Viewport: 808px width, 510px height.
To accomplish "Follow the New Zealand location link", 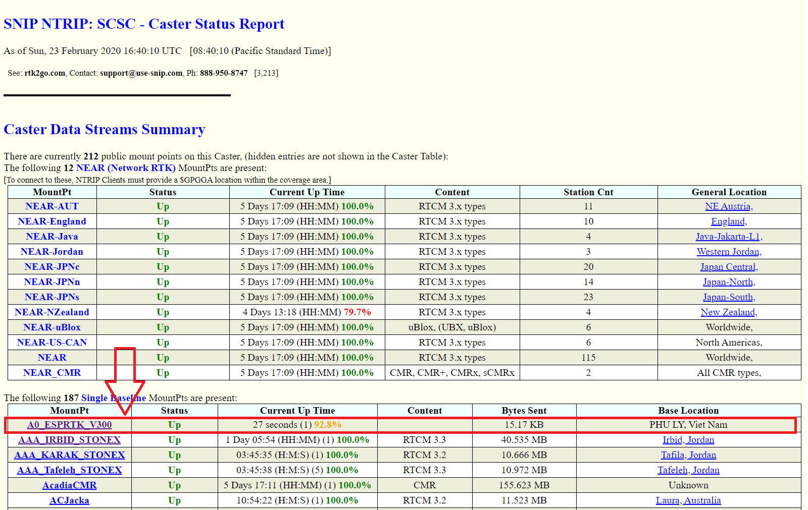I will [728, 312].
